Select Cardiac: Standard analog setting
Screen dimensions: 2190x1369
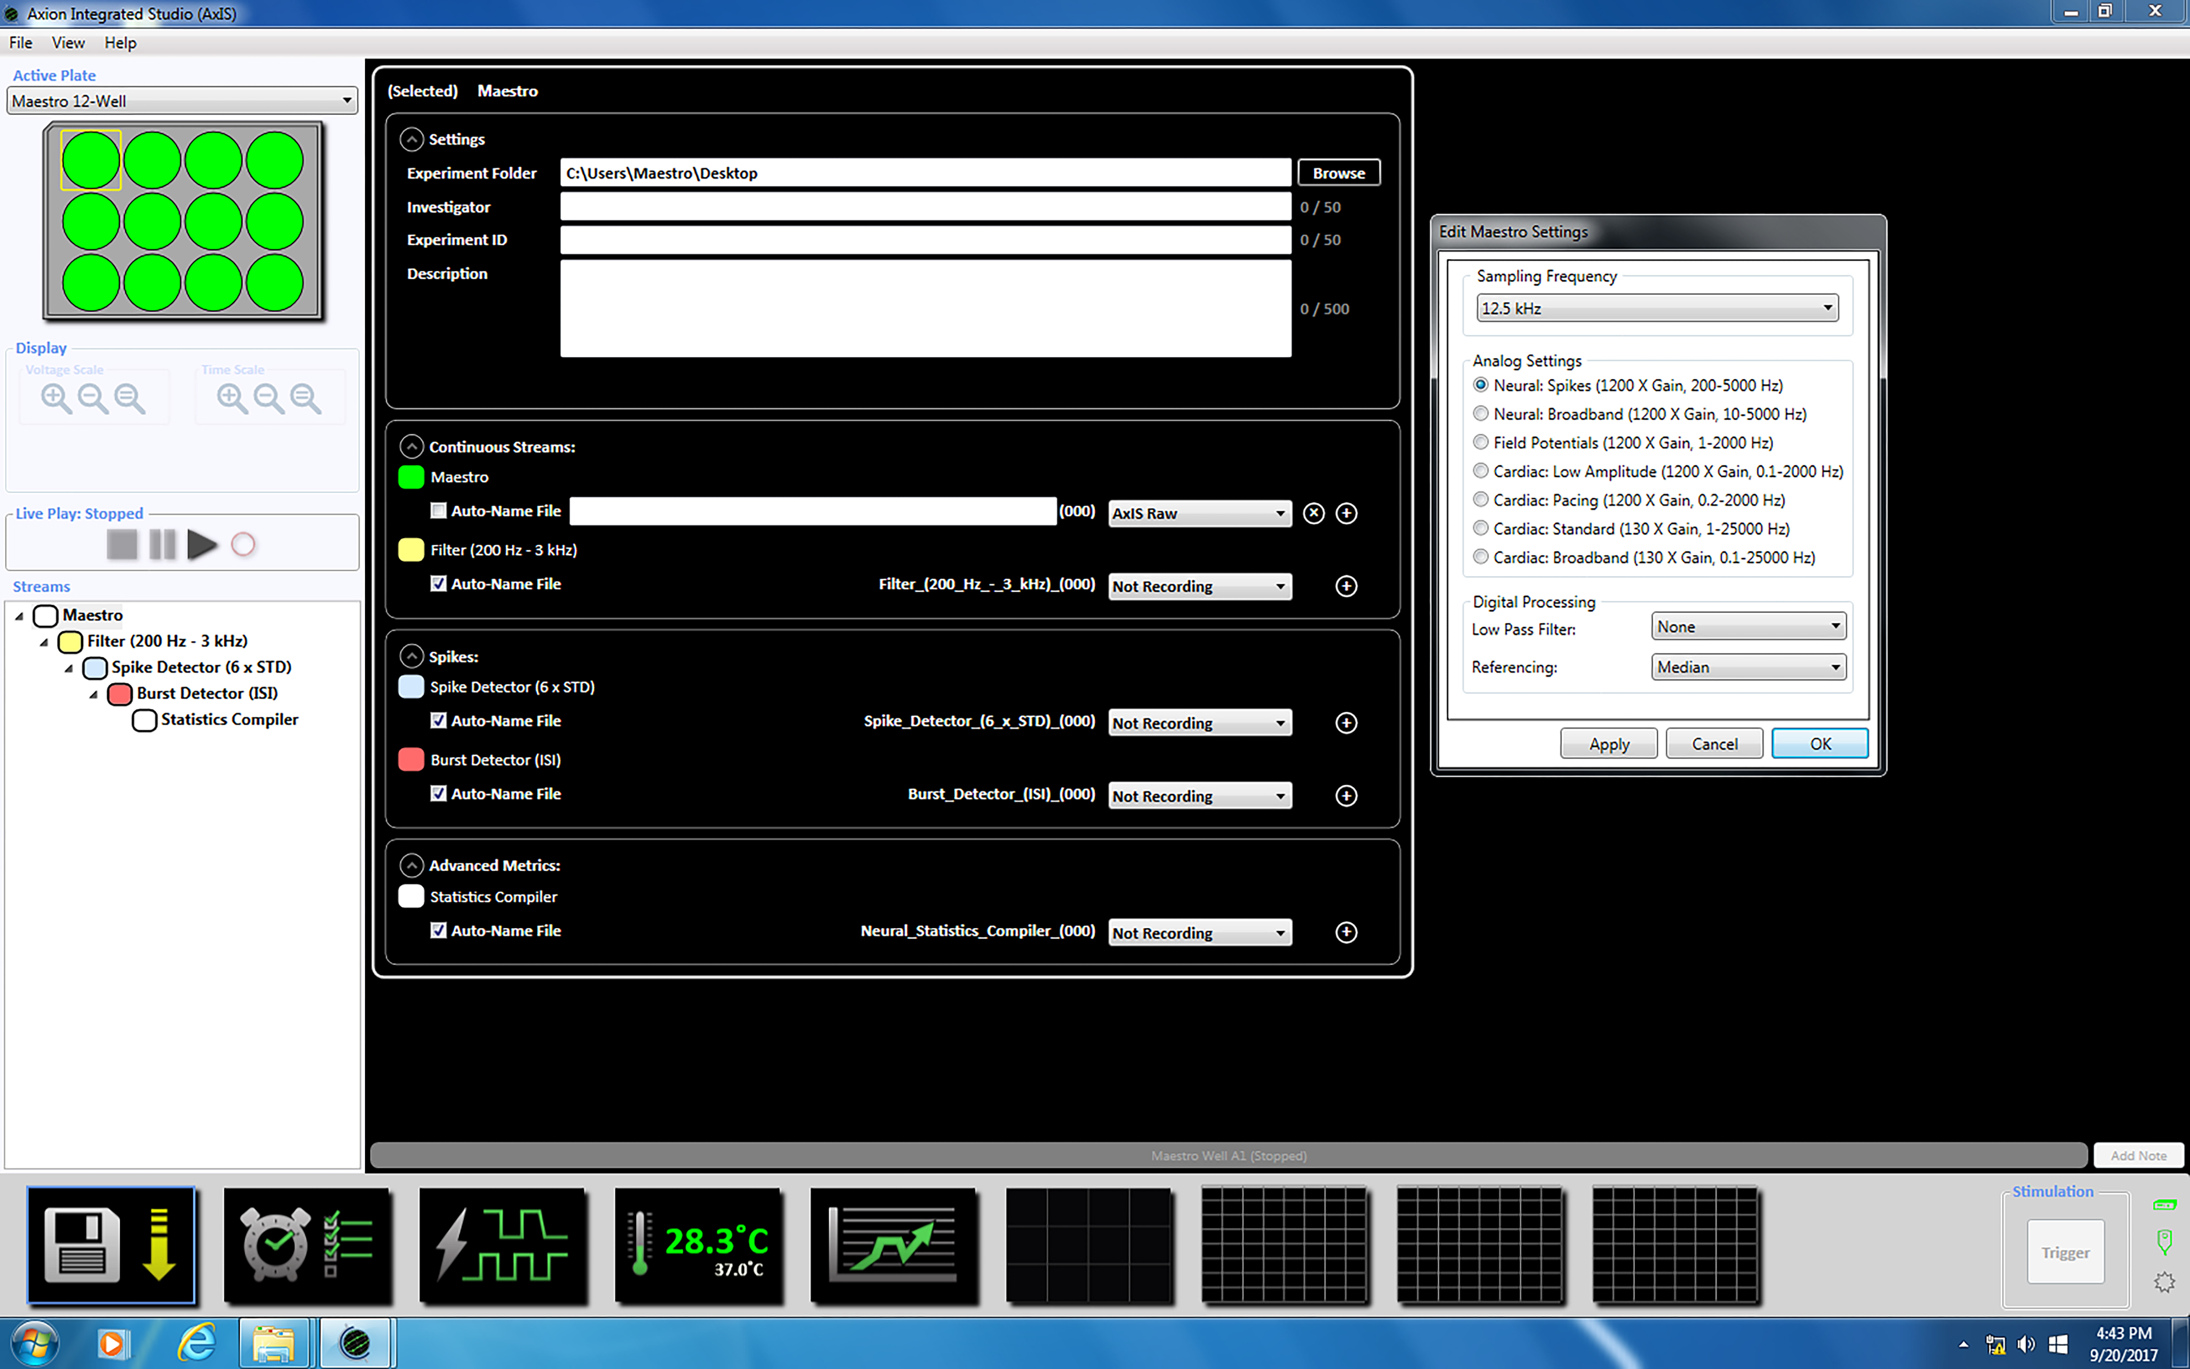1480,529
